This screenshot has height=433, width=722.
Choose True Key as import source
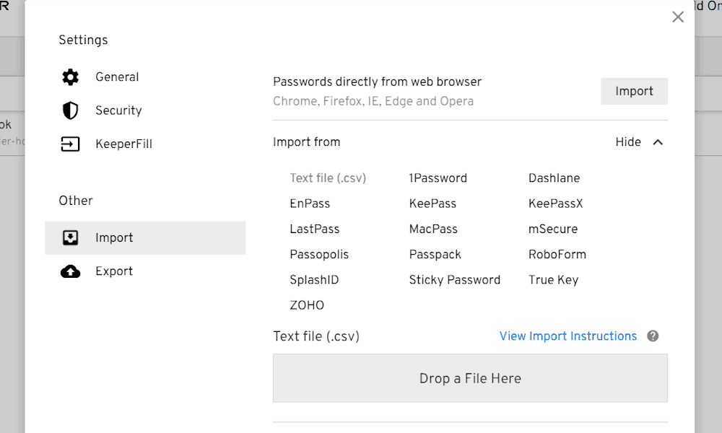(x=554, y=280)
